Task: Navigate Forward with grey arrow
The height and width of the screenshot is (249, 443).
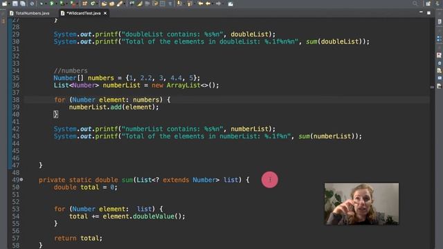Action: [x=218, y=3]
